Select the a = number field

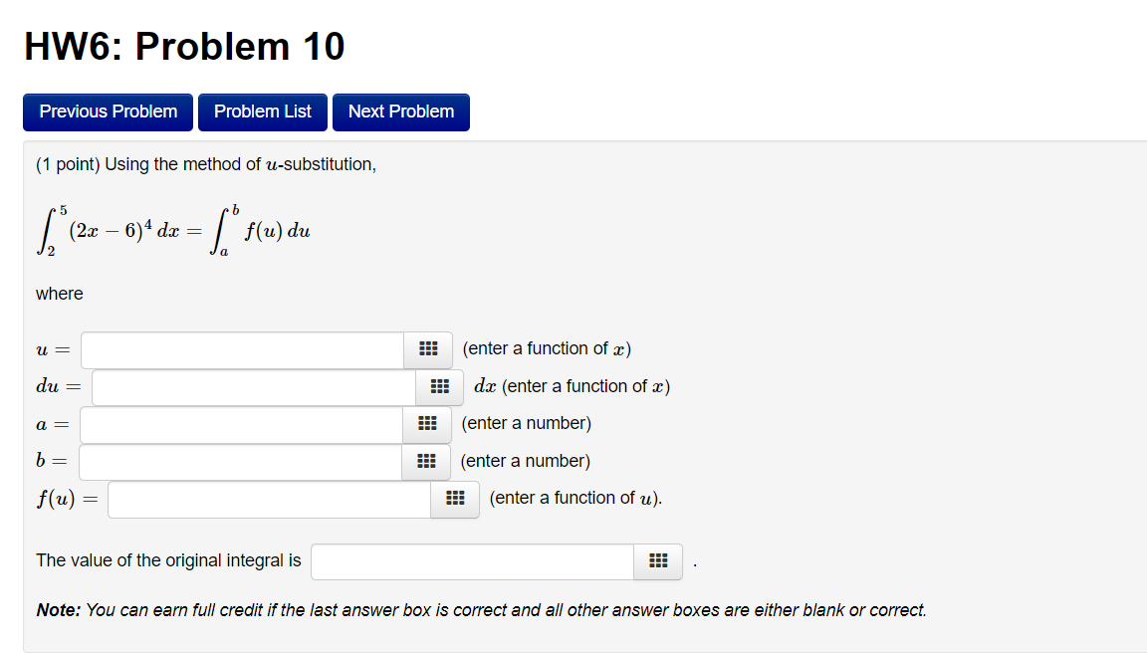click(x=239, y=424)
